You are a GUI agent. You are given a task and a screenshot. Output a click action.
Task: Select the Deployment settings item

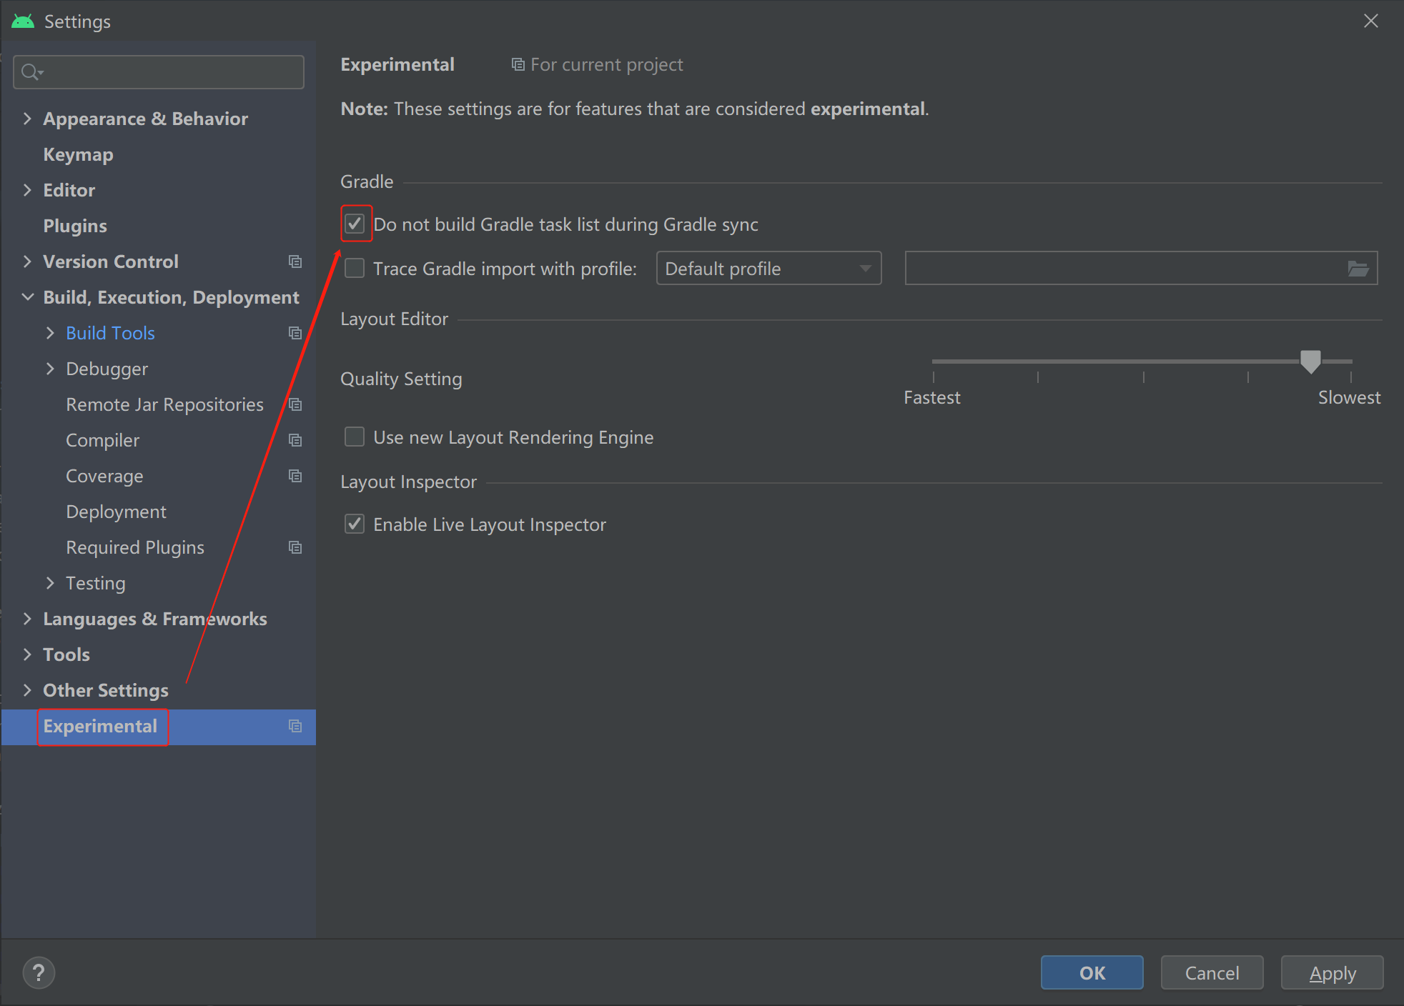pos(116,512)
